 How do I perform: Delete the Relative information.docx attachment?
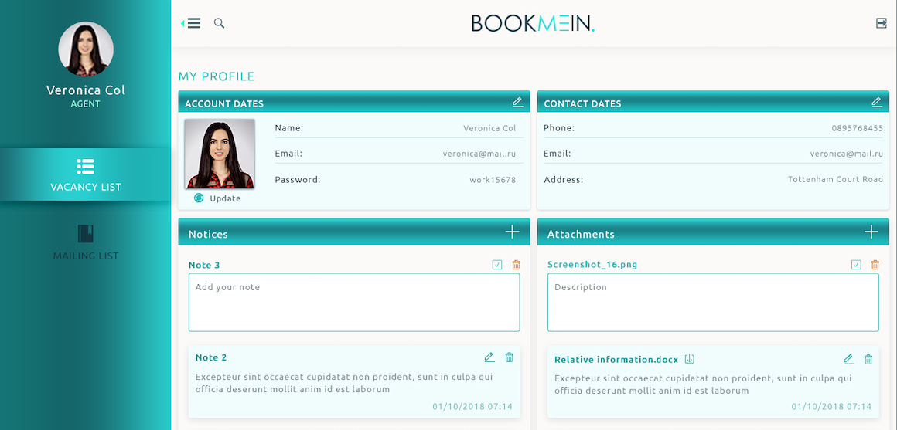pos(868,359)
